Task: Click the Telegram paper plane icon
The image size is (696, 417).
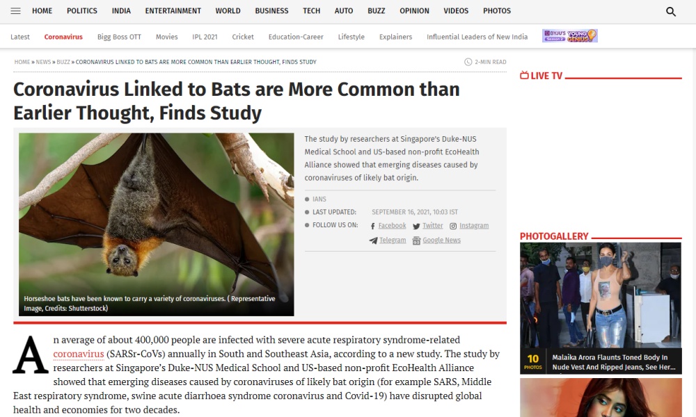Action: 374,240
